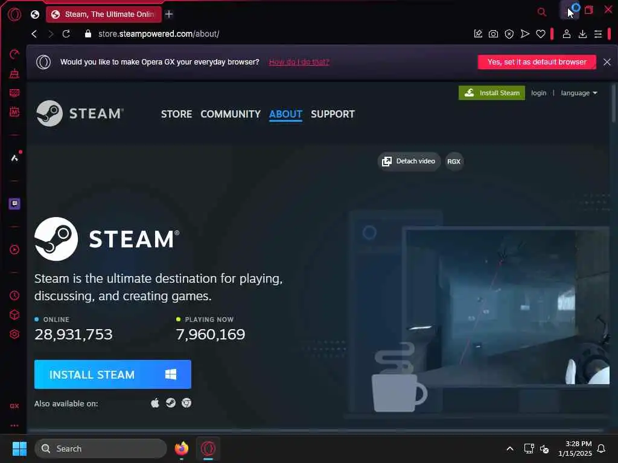Click the Chrome OS availability icon
Viewport: 618px width, 463px height.
[186, 403]
